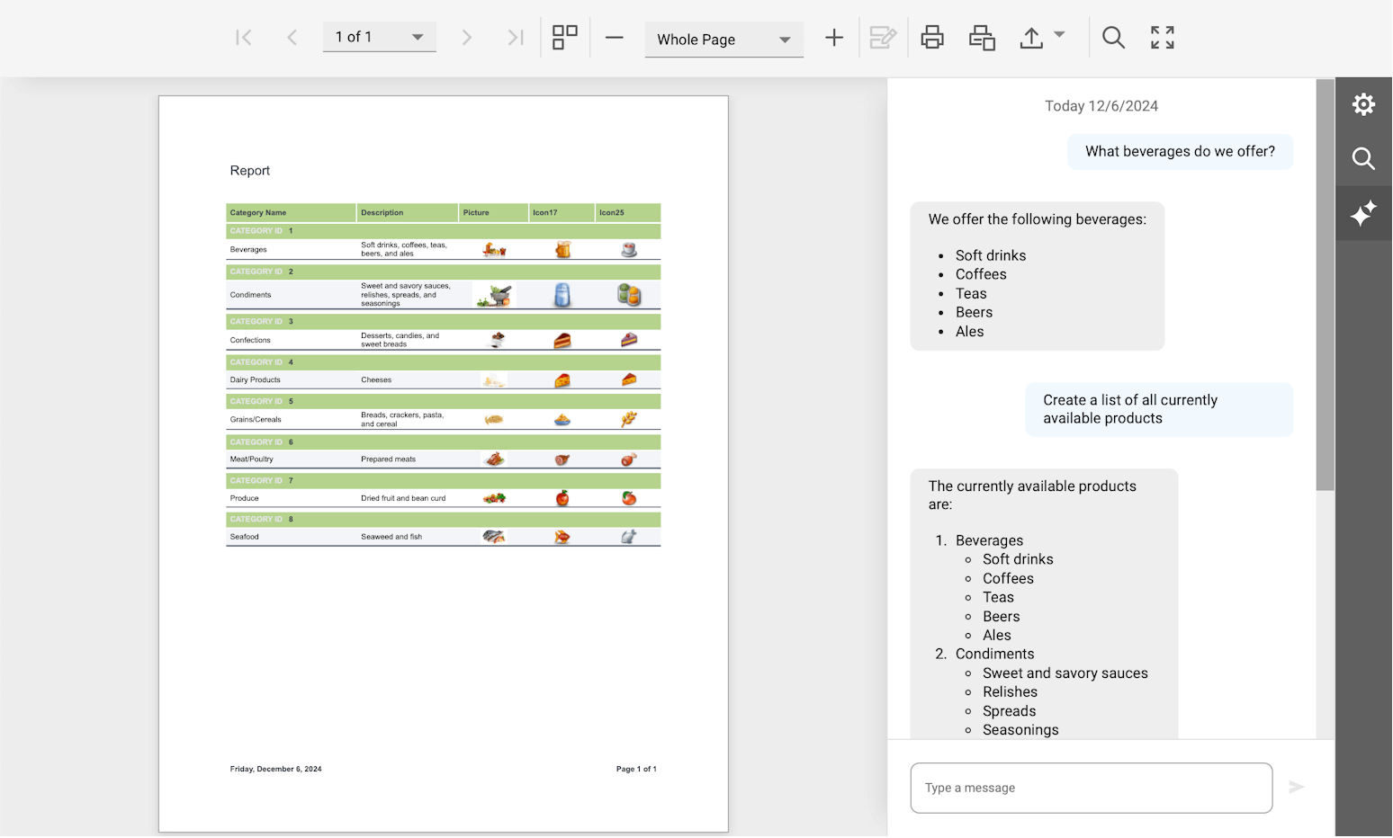Open the viewer settings panel

coord(1363,104)
